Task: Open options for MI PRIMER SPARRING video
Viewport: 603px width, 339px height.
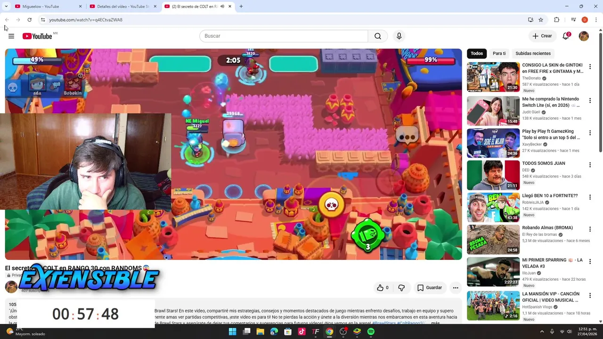Action: click(590, 262)
